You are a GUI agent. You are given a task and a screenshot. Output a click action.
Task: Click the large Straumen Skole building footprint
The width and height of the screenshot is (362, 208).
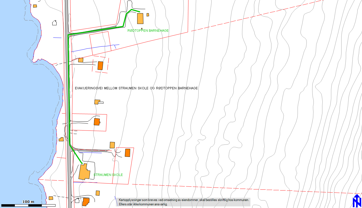pos(84,172)
